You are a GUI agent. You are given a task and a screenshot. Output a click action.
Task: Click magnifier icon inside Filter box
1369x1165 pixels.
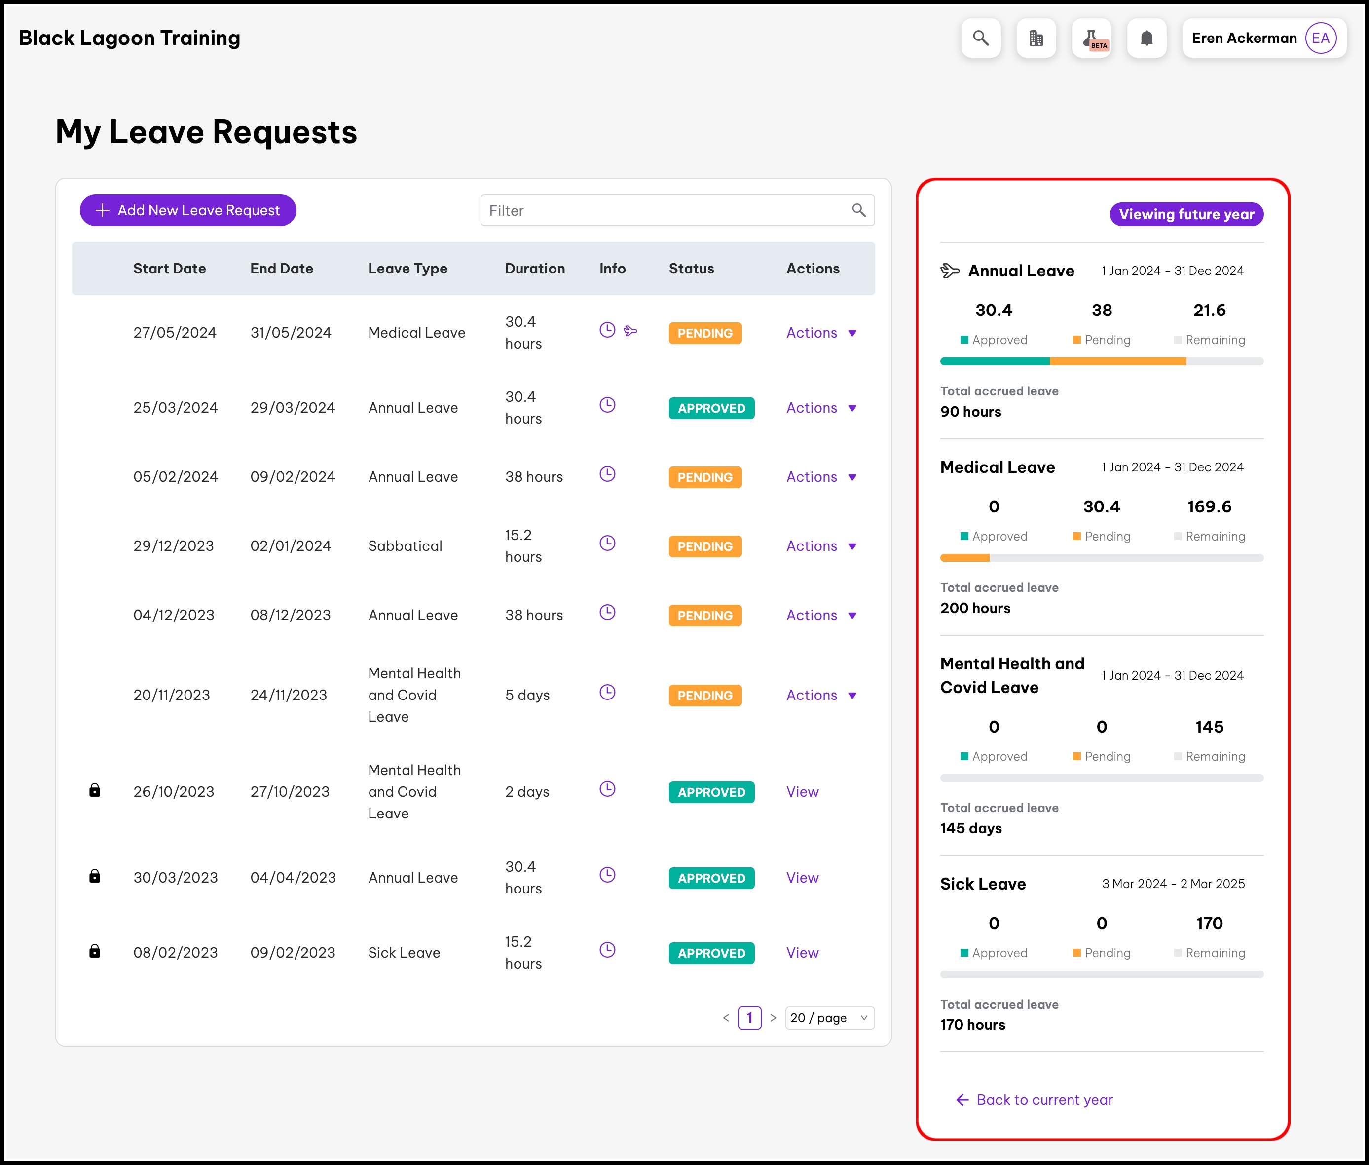point(858,210)
